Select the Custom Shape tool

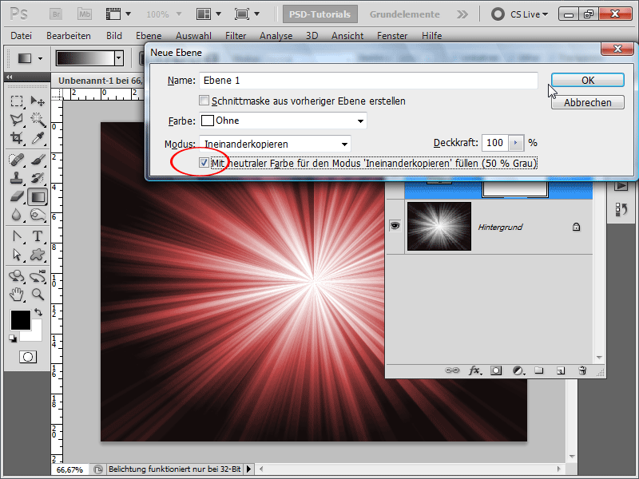click(38, 255)
